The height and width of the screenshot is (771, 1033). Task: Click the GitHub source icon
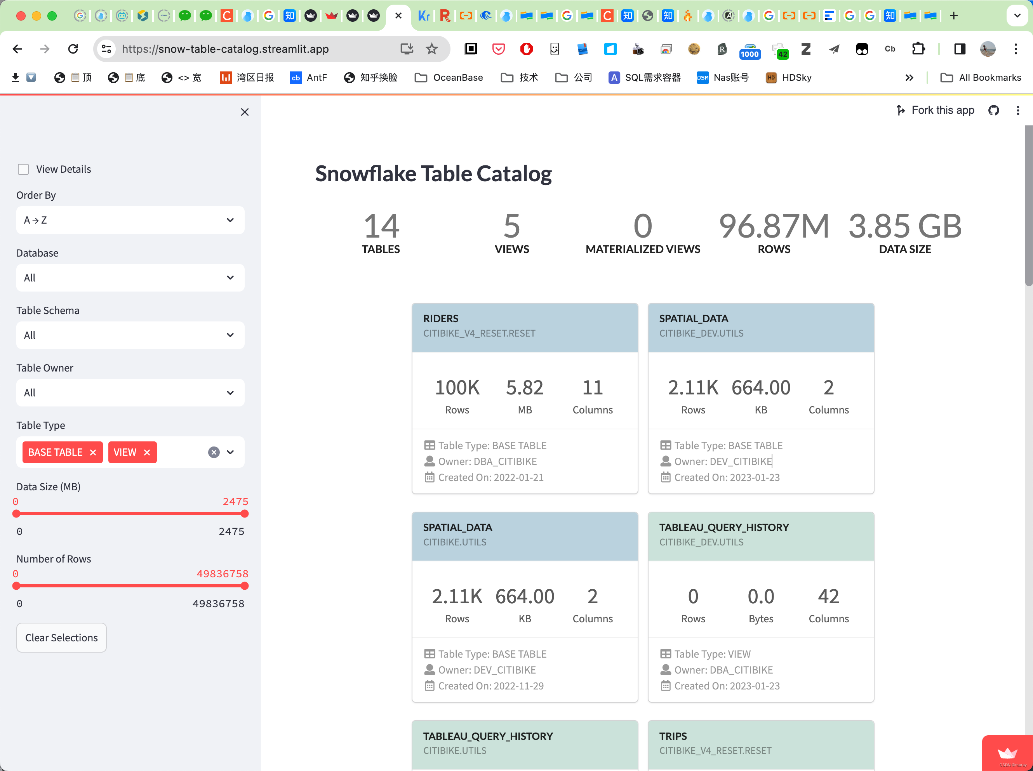[995, 110]
